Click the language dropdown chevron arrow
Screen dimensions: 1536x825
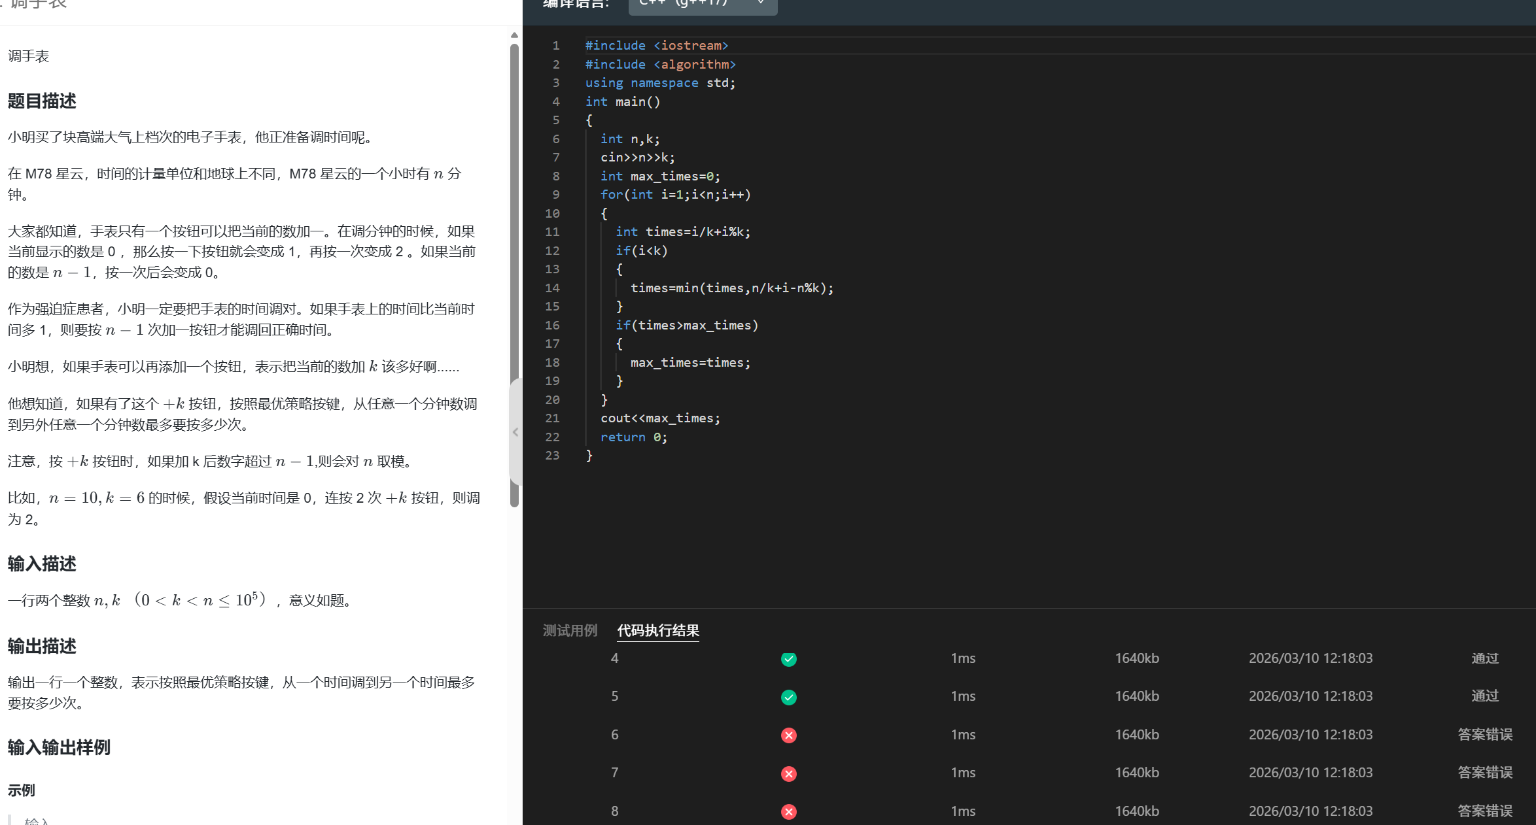(761, 3)
